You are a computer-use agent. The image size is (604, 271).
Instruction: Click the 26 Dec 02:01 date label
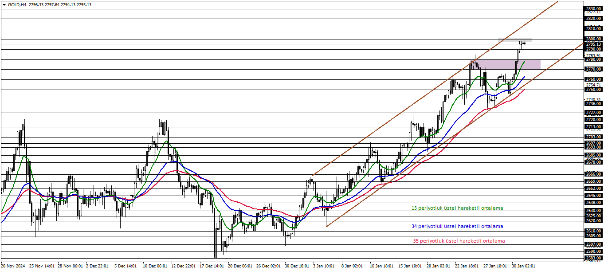[270, 266]
